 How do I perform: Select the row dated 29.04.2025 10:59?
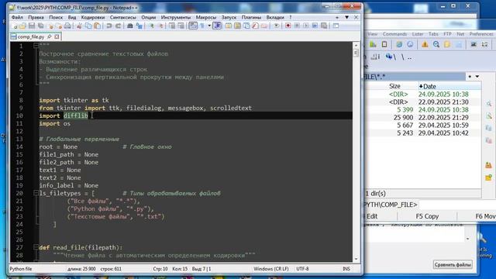pyautogui.click(x=422, y=126)
